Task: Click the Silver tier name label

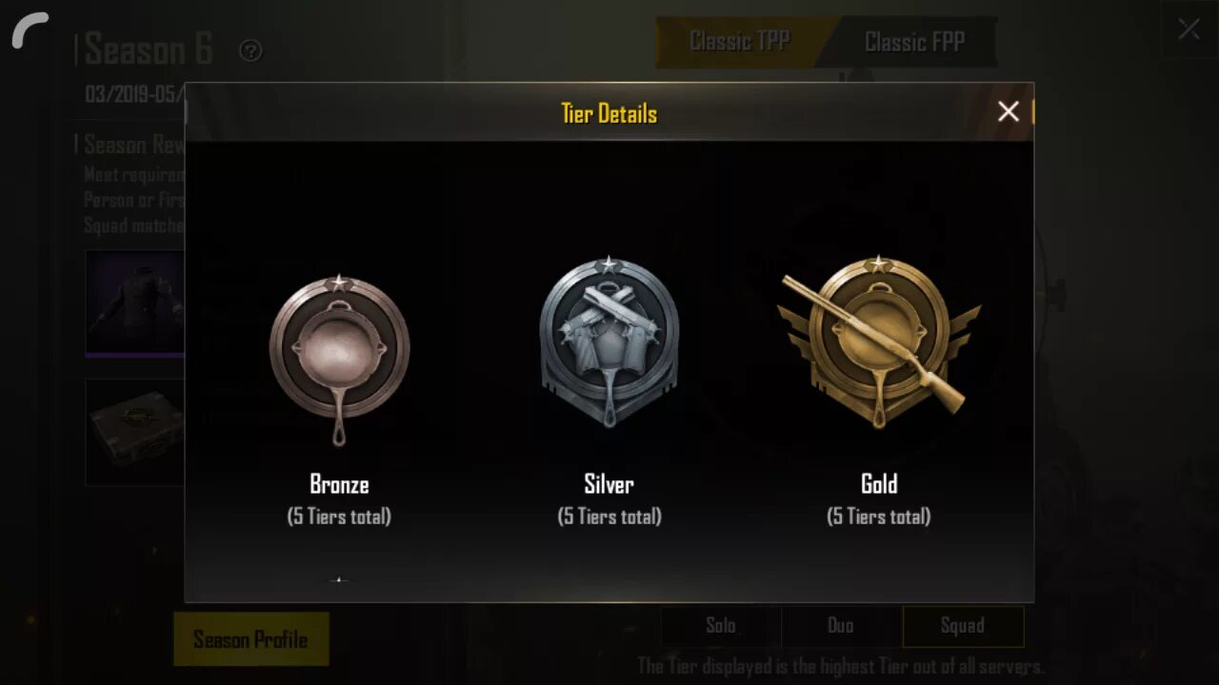Action: tap(609, 484)
